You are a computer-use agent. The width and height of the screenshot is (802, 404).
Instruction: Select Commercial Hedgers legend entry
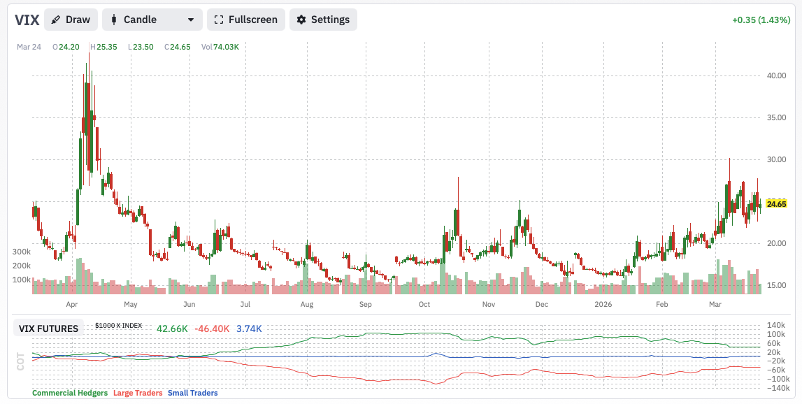(69, 393)
